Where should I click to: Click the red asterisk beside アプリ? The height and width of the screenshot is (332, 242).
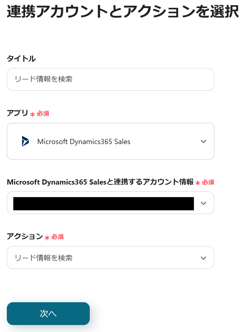click(x=32, y=114)
